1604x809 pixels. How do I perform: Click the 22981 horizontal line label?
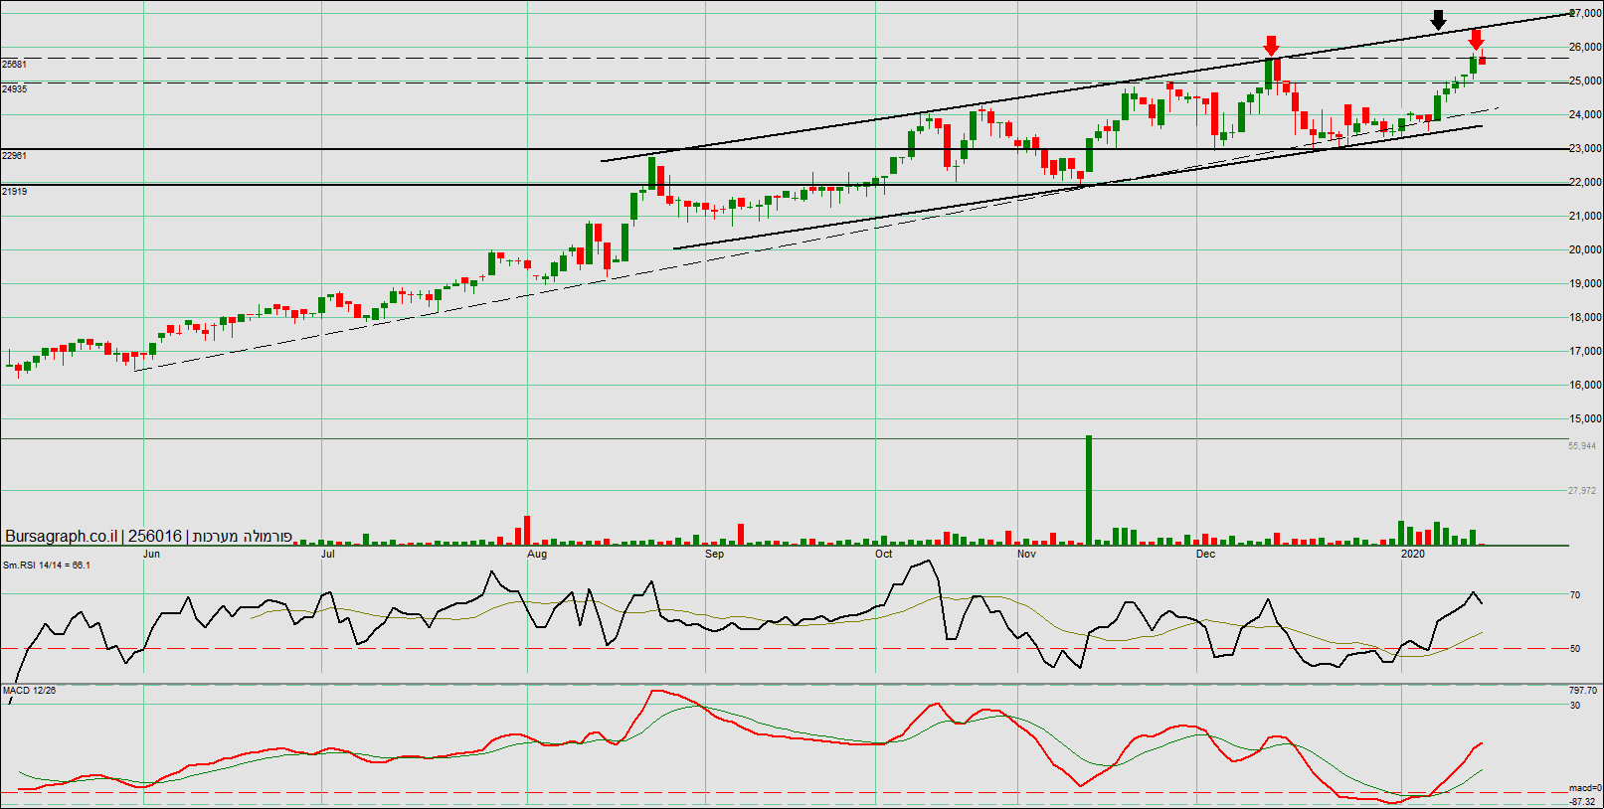[14, 156]
